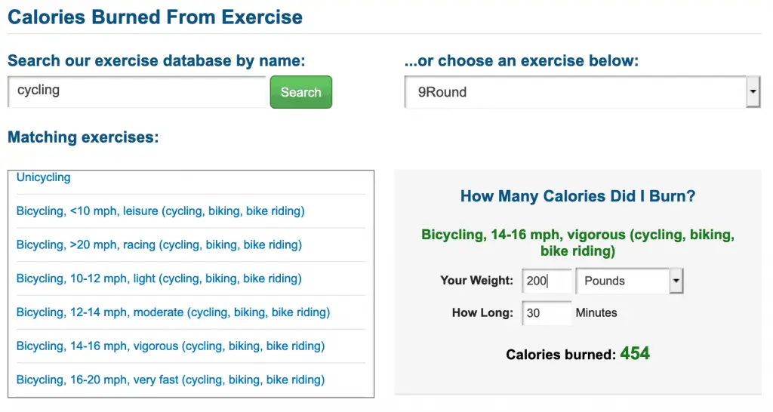The width and height of the screenshot is (773, 412).
Task: Select Bicycling 10-12 mph light
Action: point(159,278)
